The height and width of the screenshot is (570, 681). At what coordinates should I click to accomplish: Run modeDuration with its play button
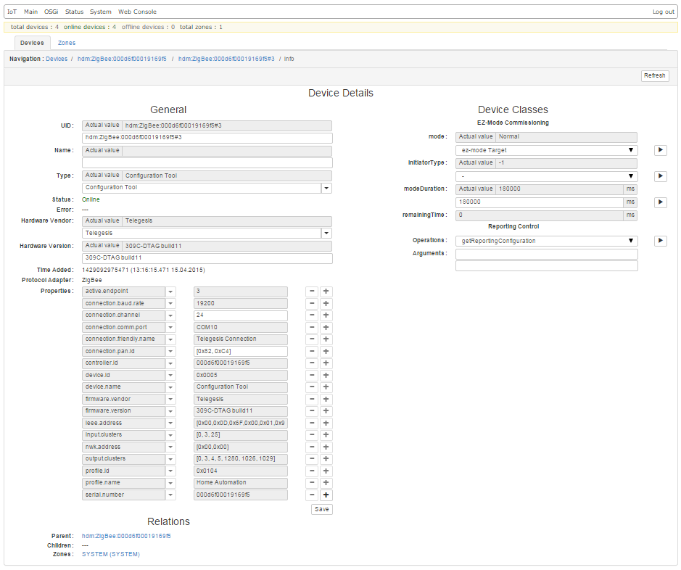660,202
